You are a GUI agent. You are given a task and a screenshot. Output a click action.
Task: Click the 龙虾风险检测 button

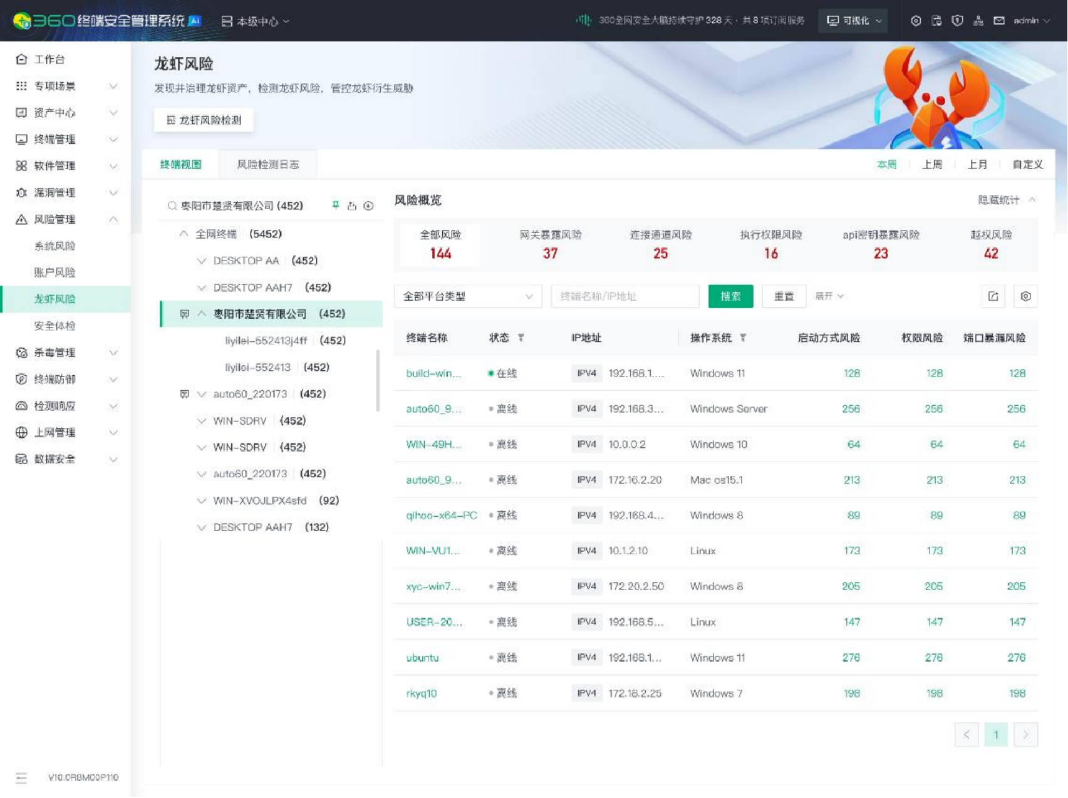204,120
